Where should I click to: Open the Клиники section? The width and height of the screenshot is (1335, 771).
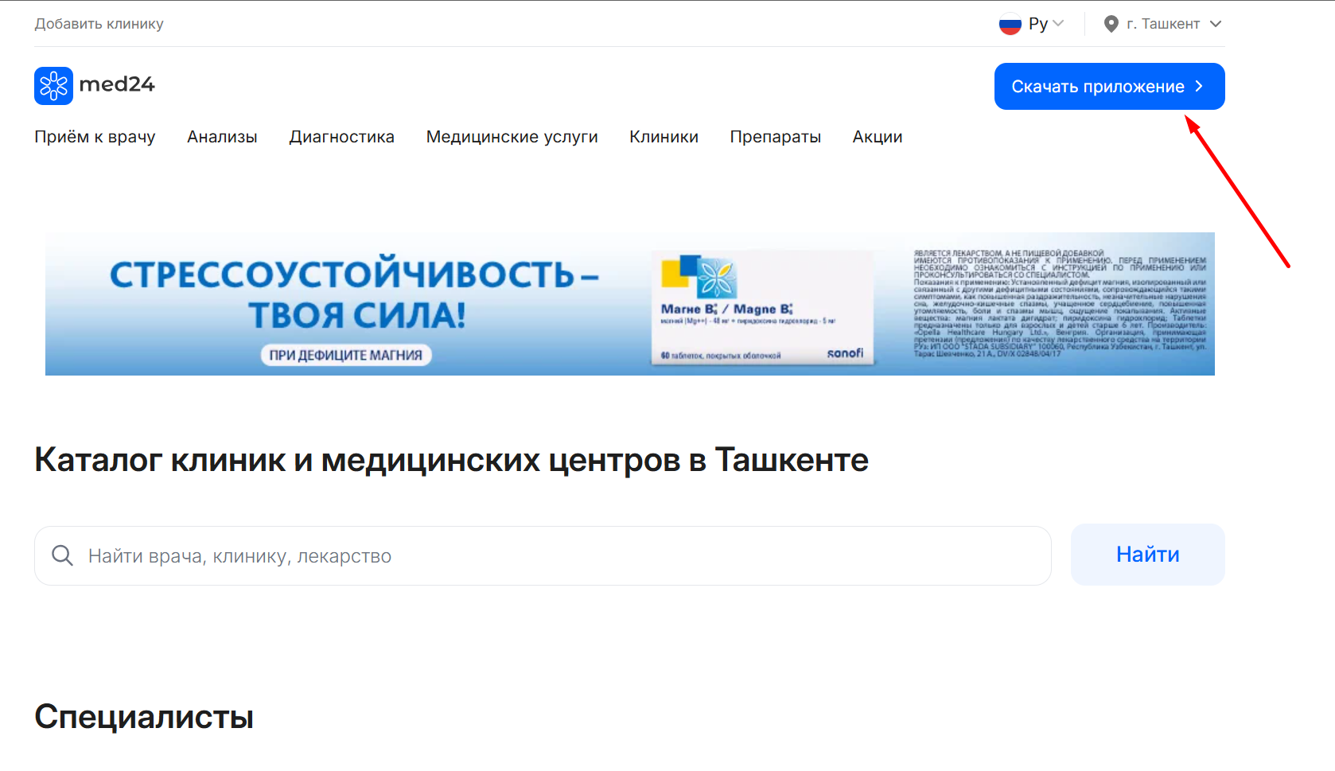[664, 137]
